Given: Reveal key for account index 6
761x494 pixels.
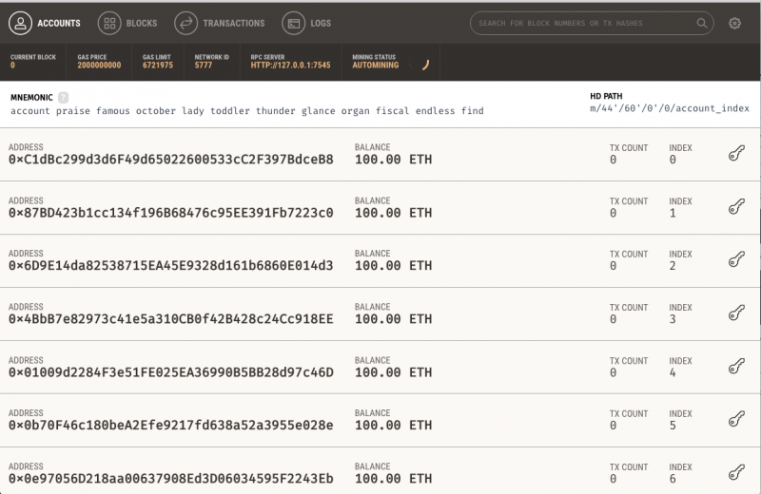Looking at the screenshot, I should (735, 472).
